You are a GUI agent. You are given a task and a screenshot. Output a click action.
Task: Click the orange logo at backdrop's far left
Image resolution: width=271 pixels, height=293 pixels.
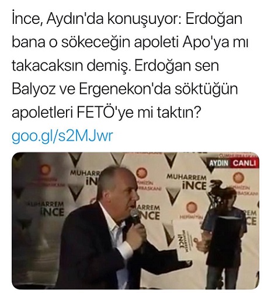[x=44, y=169]
